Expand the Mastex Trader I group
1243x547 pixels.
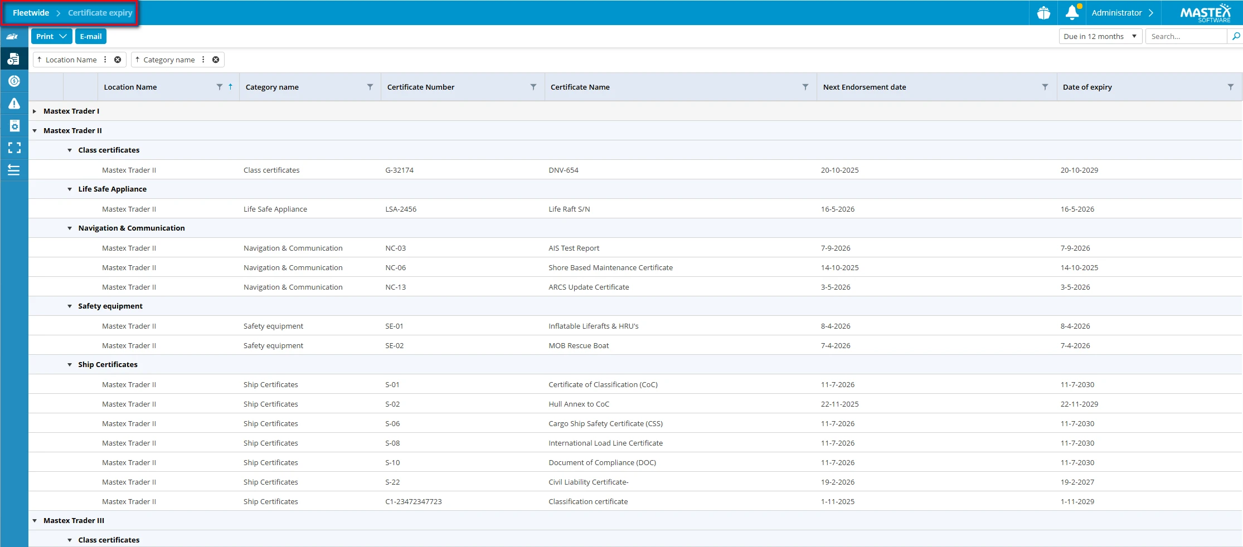[x=35, y=111]
